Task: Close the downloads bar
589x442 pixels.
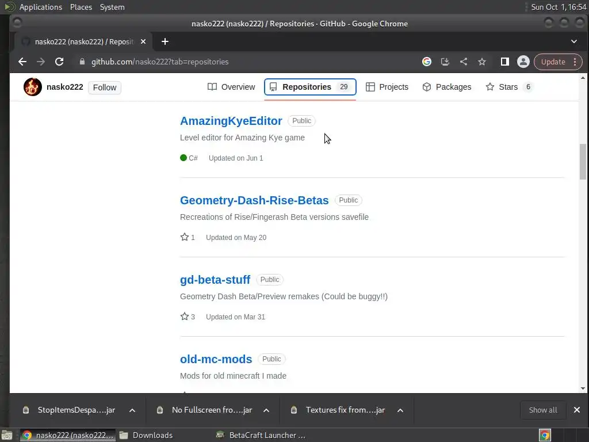Action: point(577,410)
